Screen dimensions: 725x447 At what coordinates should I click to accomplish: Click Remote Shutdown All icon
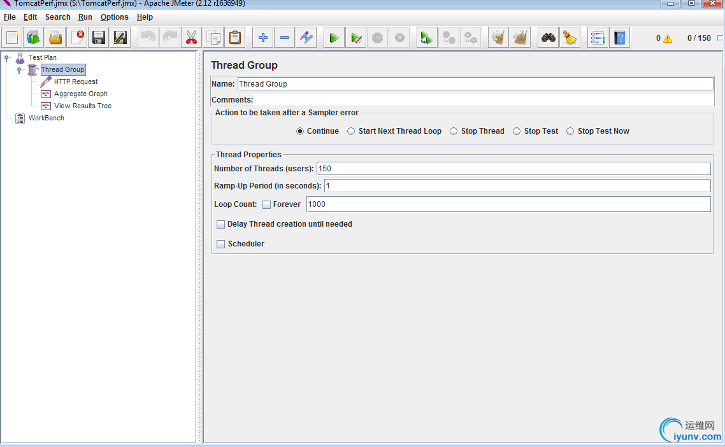[470, 38]
